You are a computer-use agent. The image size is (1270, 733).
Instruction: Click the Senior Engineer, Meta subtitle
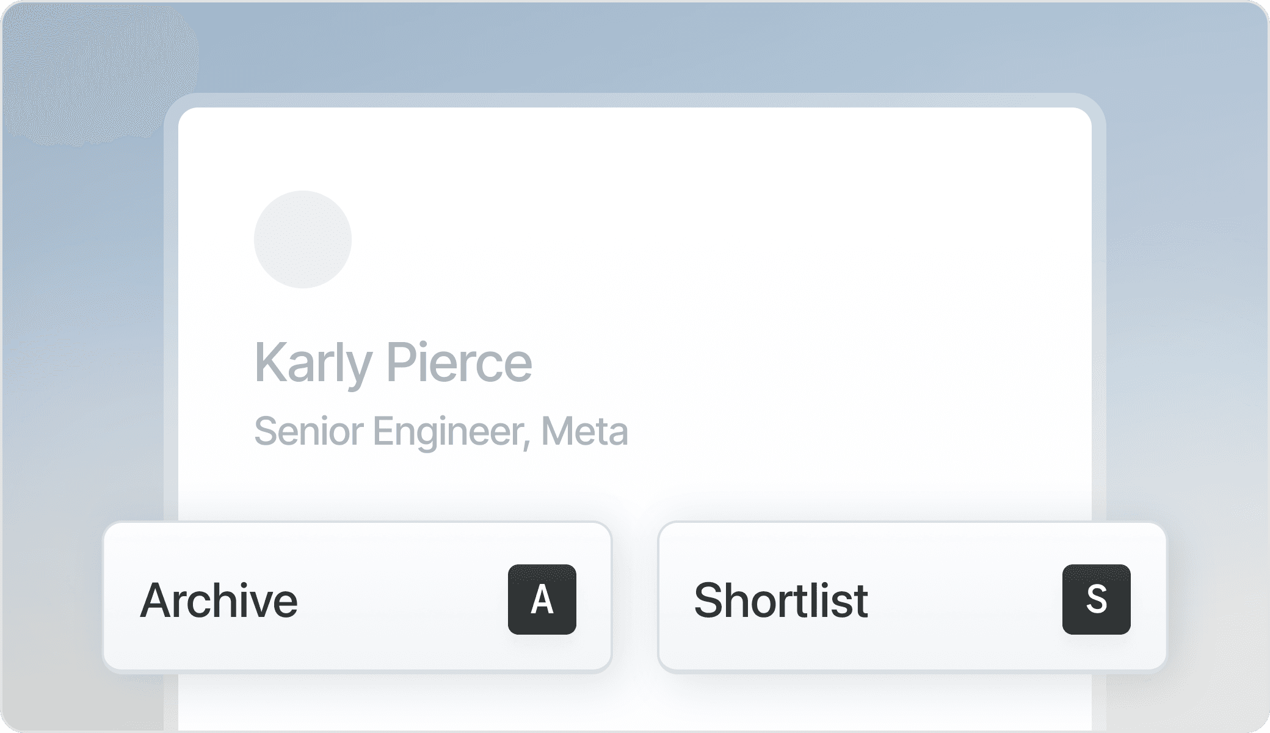[x=441, y=431]
